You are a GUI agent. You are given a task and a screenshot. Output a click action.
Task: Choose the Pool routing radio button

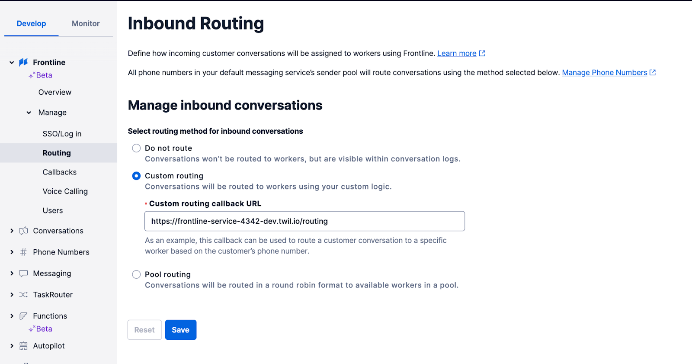click(136, 274)
